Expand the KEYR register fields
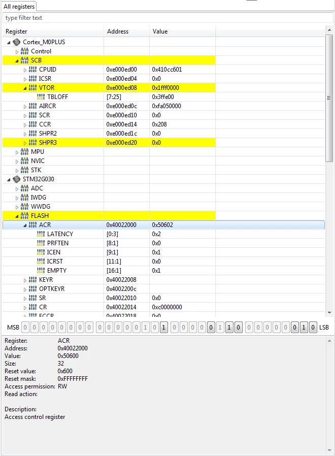 point(25,280)
